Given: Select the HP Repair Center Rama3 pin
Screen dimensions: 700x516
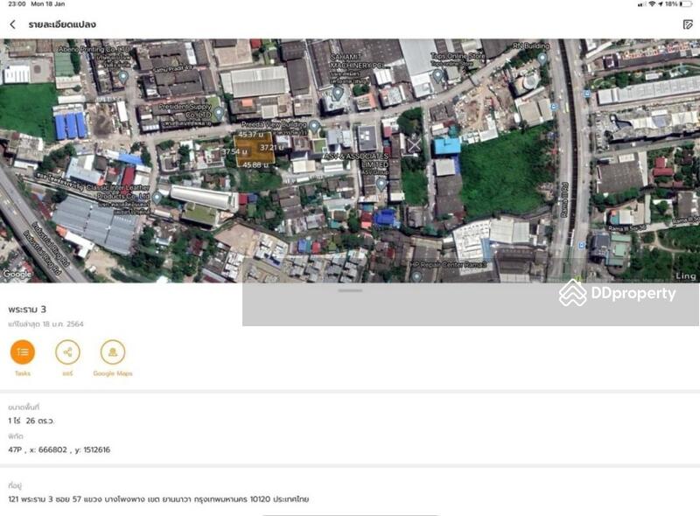Looking at the screenshot, I should [x=416, y=275].
